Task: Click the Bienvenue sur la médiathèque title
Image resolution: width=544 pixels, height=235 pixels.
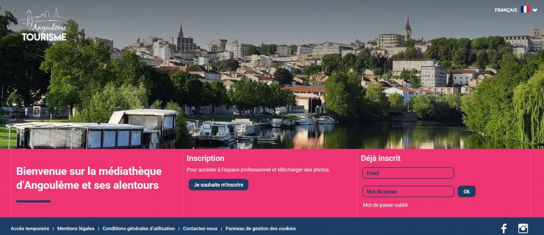Action: click(x=89, y=178)
